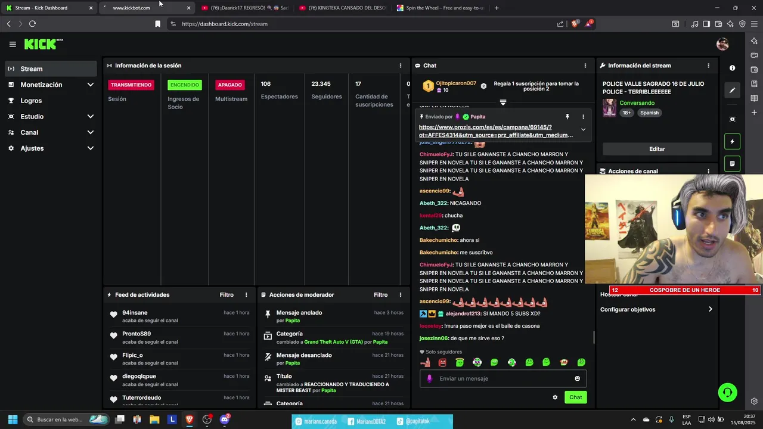
Task: Open Discord from the taskbar
Action: click(x=224, y=419)
